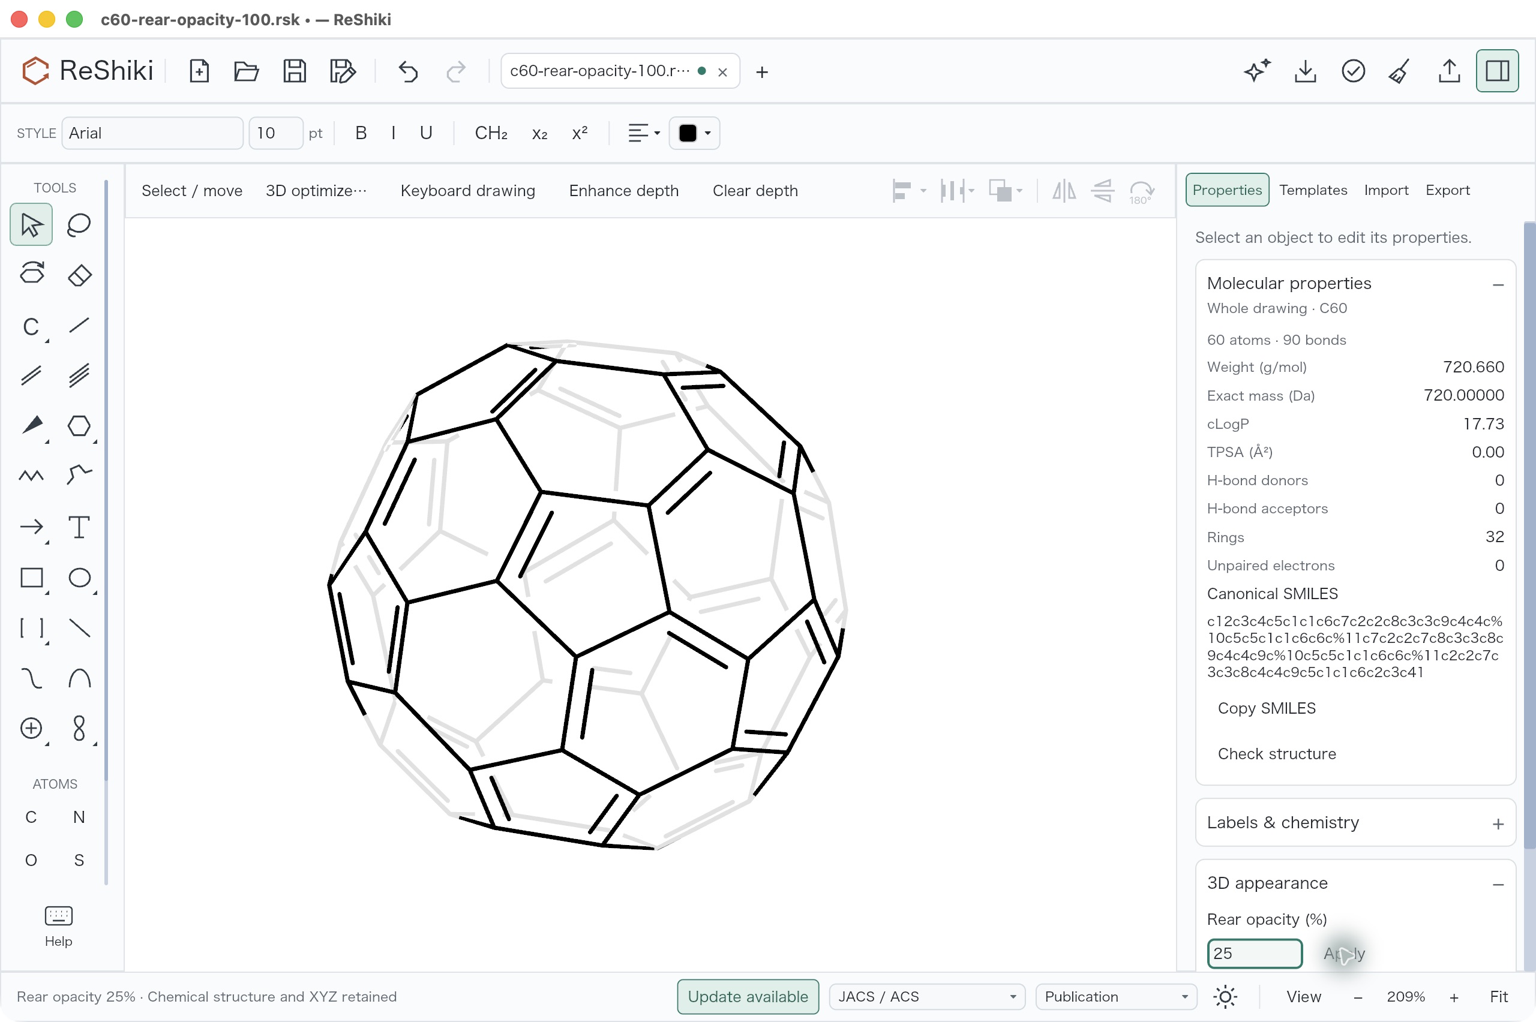This screenshot has width=1536, height=1022.
Task: Toggle bold formatting
Action: click(361, 133)
